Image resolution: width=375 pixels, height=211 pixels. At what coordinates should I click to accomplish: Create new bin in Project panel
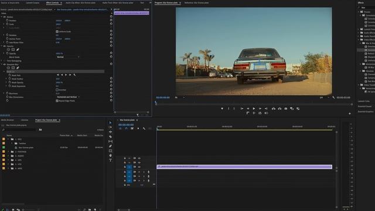(x=90, y=210)
